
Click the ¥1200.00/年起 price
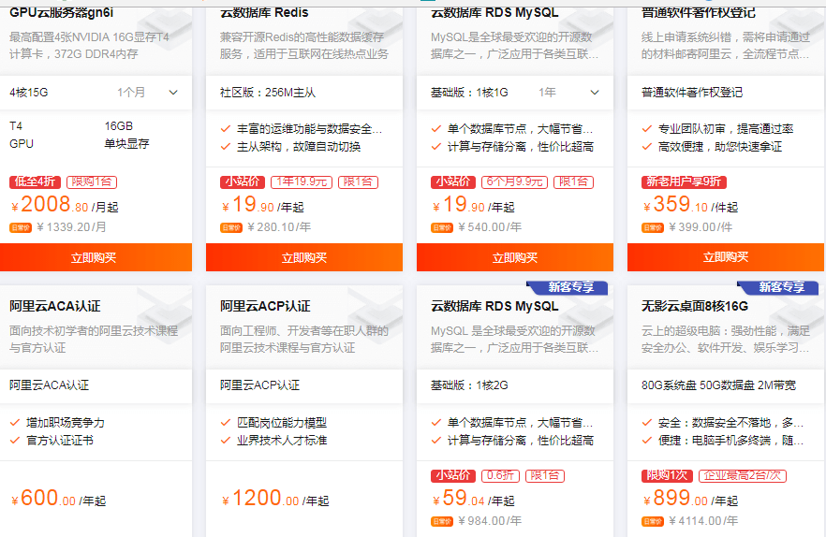pyautogui.click(x=275, y=499)
